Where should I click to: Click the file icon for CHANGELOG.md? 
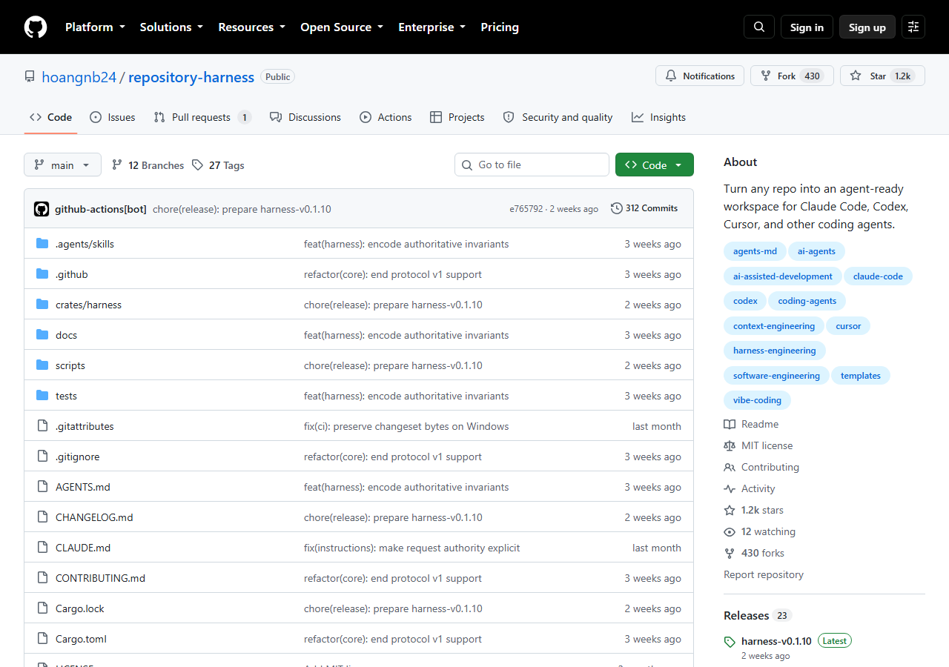(42, 517)
